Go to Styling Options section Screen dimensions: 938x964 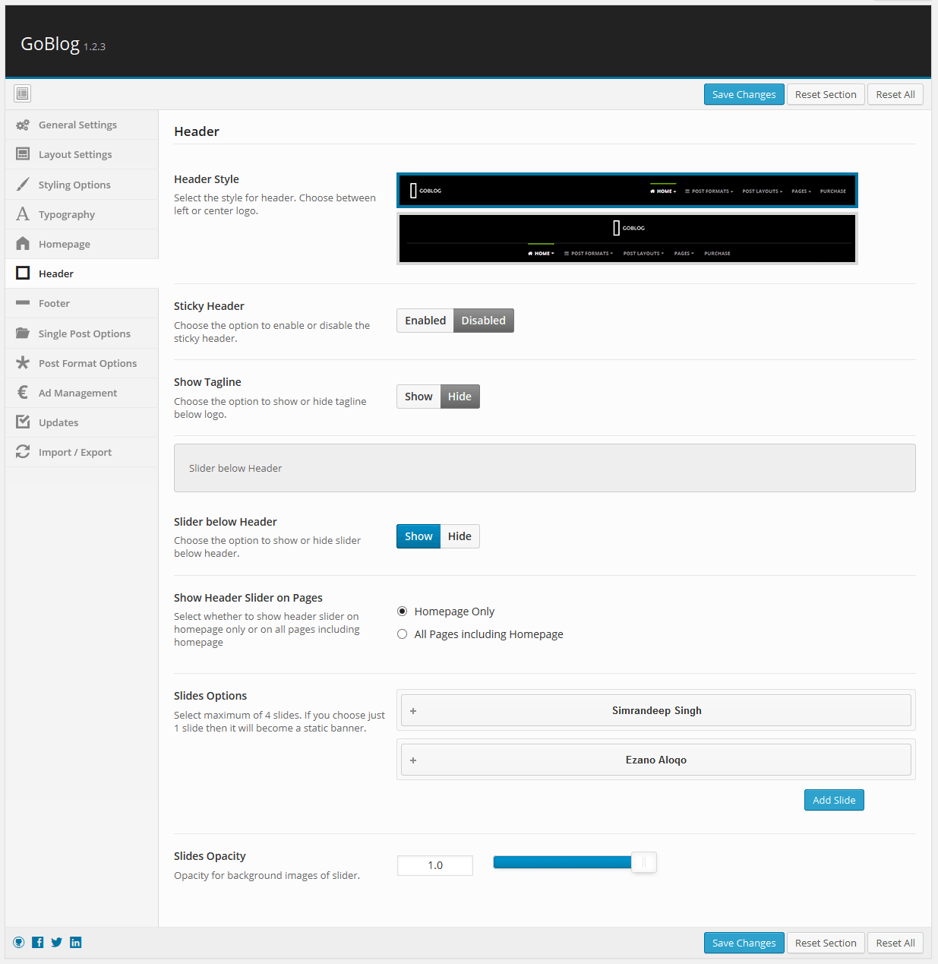pyautogui.click(x=82, y=185)
